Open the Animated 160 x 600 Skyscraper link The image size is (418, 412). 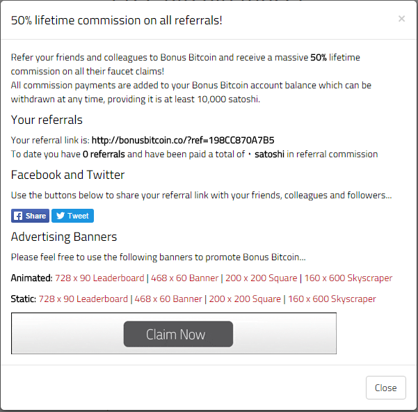[348, 278]
